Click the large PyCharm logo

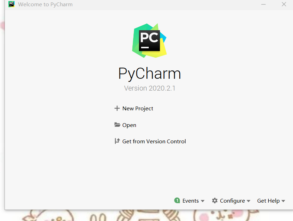pos(149,41)
